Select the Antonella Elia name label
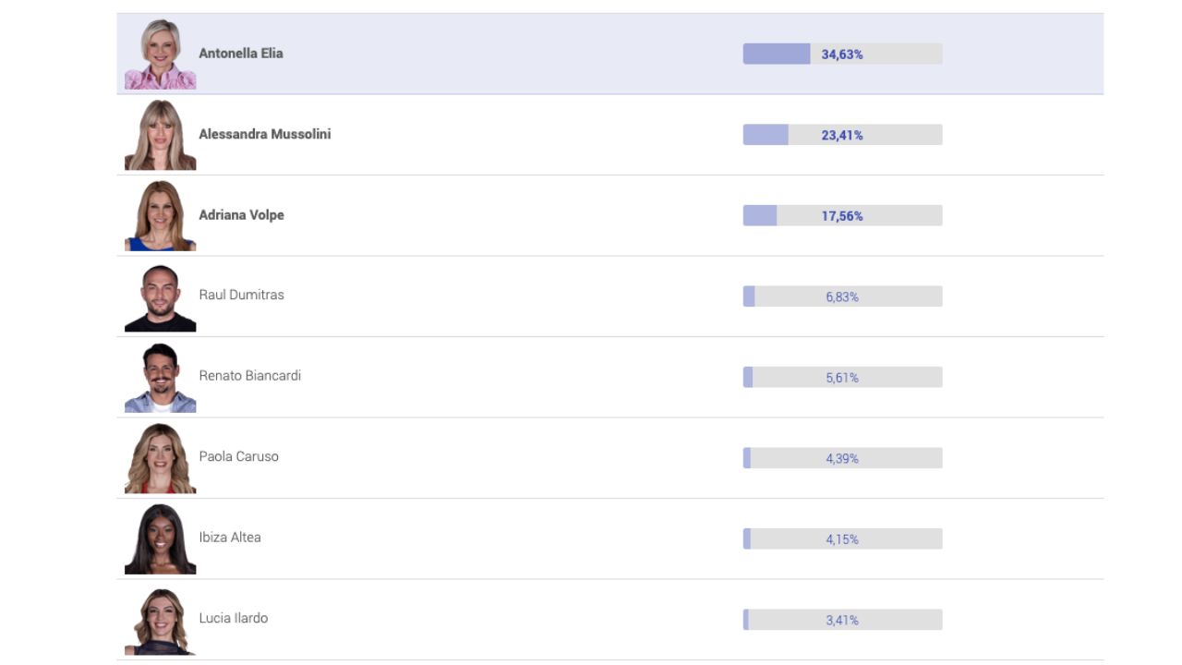 (241, 54)
